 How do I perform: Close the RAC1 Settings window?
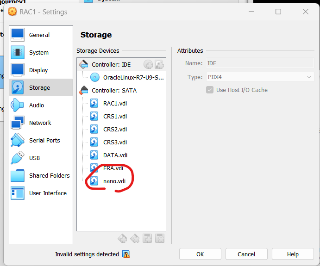[306, 12]
